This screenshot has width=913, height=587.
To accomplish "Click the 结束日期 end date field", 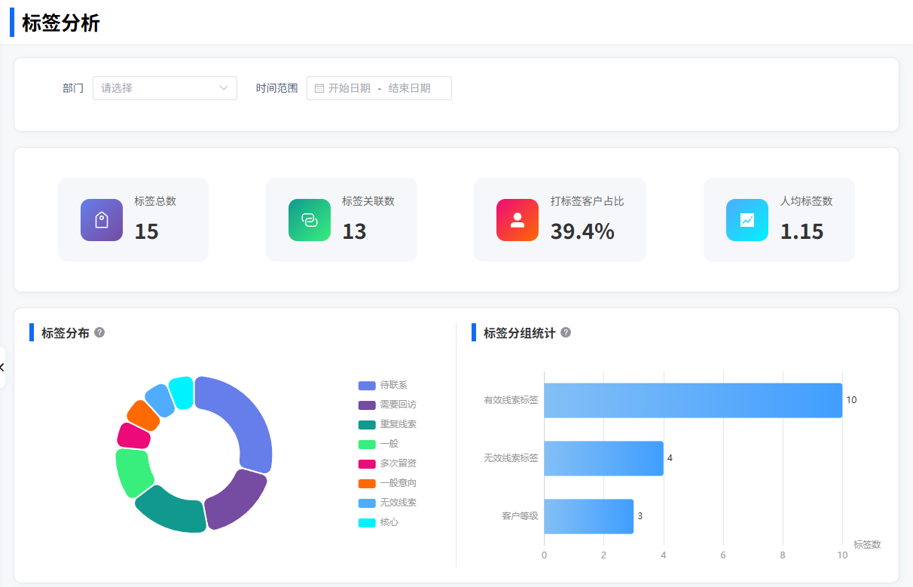I will [x=410, y=88].
